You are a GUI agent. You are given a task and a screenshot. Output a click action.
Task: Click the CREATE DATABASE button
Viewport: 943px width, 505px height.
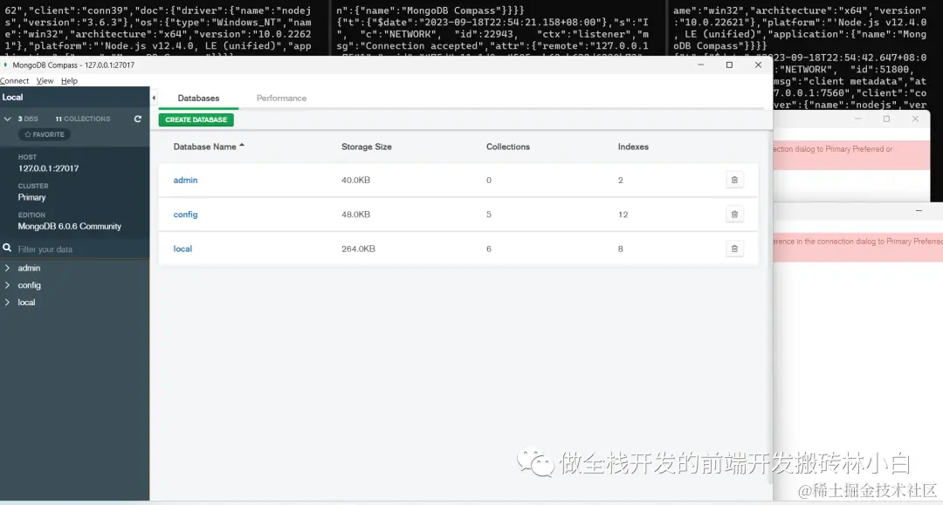click(196, 119)
